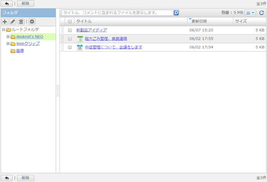The width and height of the screenshot is (267, 182).
Task: Toggle the select-all checkbox in header
Action: click(x=70, y=22)
